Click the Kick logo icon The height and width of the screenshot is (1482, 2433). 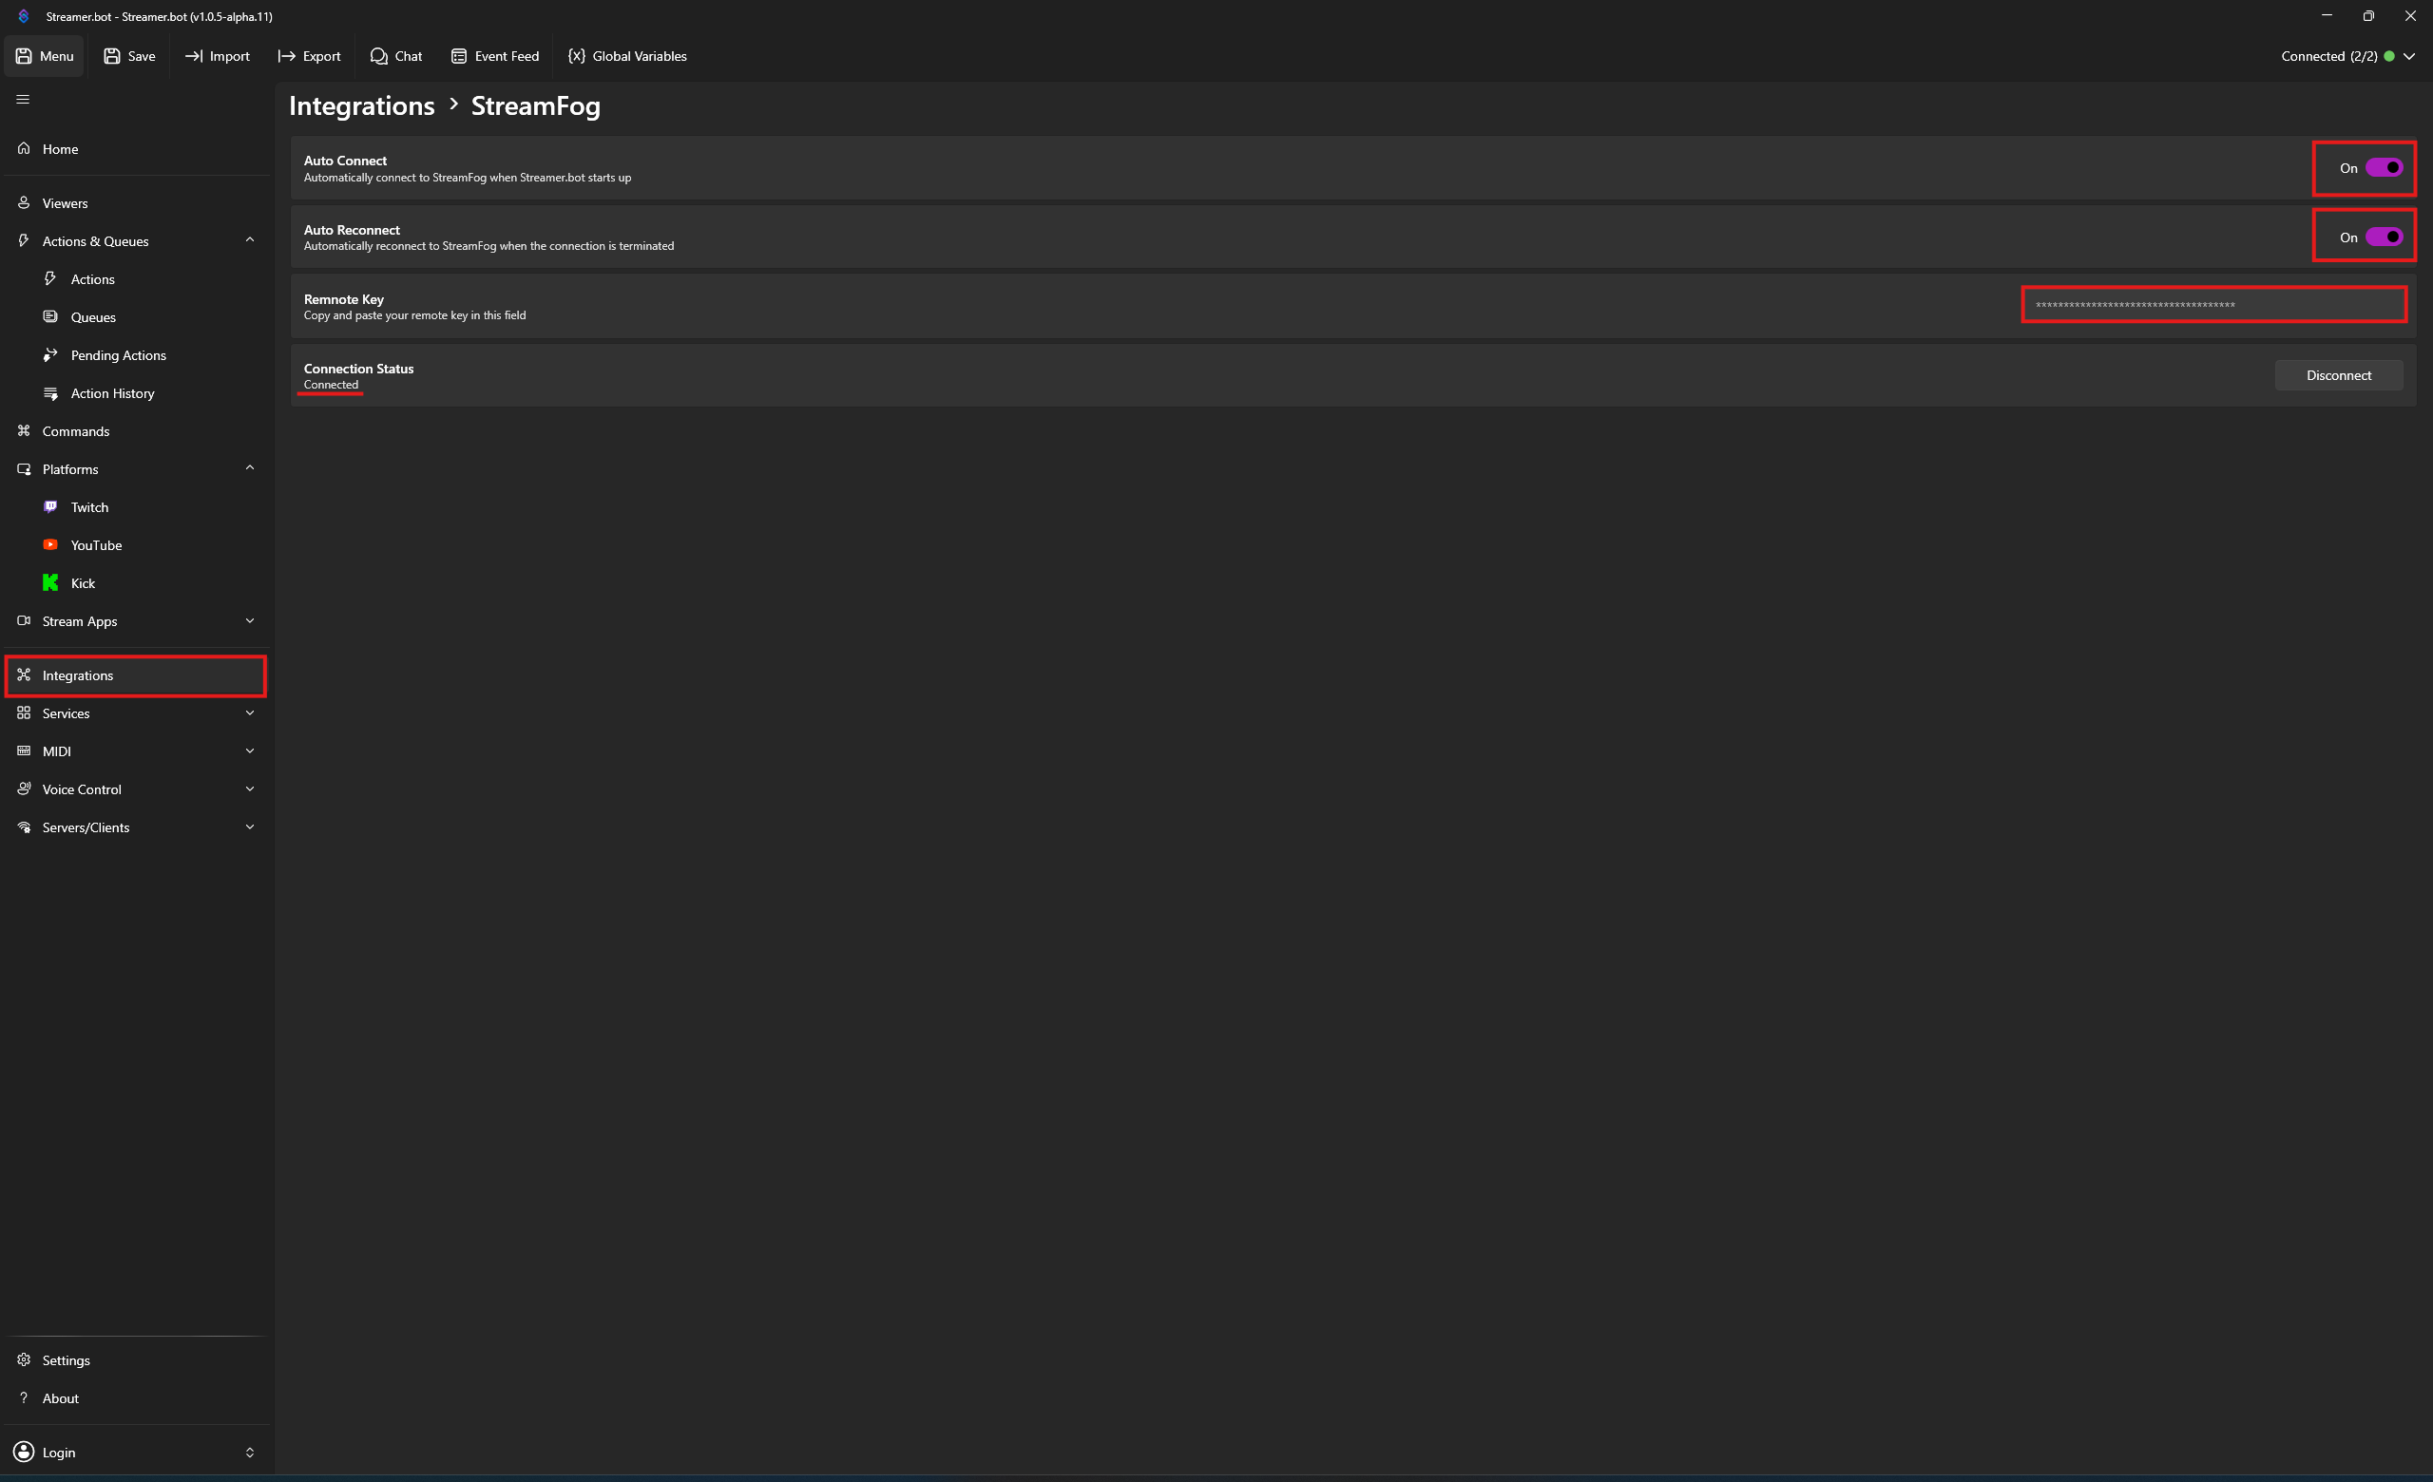pos(50,582)
